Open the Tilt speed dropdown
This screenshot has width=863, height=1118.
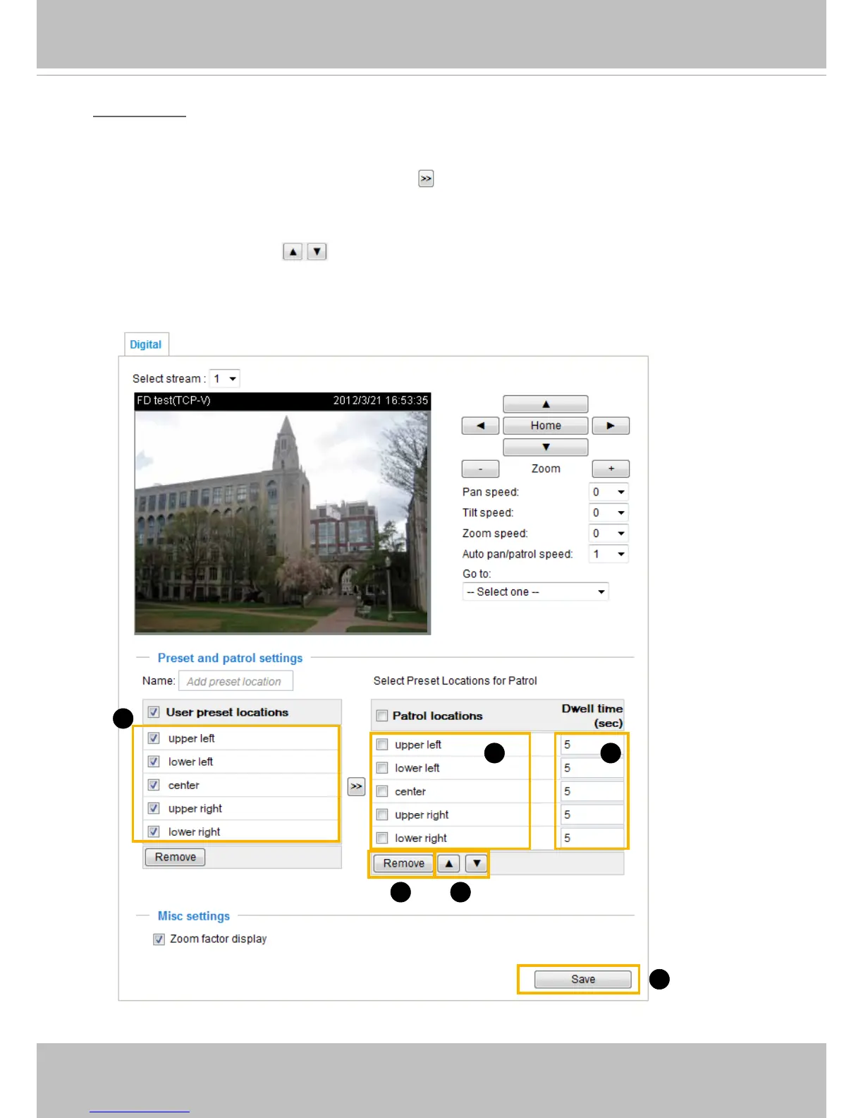point(608,512)
